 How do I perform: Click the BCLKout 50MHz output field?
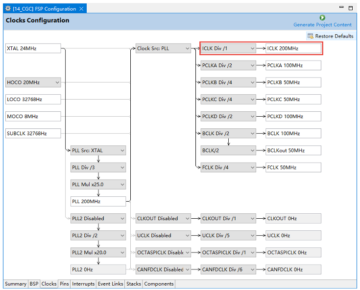(293, 150)
